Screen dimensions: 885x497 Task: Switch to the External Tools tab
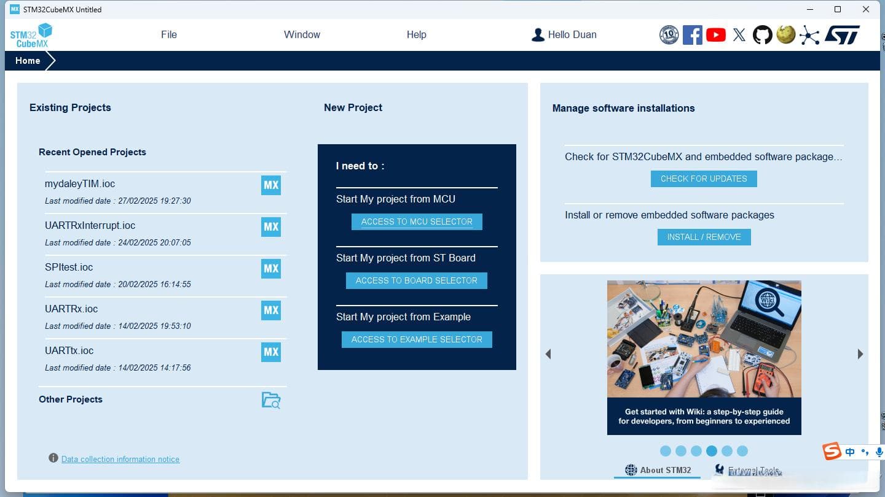pos(747,471)
